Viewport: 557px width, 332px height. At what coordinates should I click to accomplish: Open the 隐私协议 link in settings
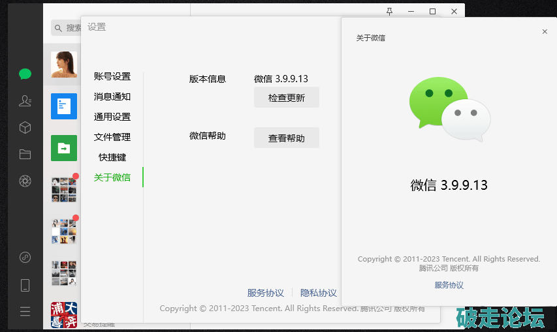pos(318,293)
